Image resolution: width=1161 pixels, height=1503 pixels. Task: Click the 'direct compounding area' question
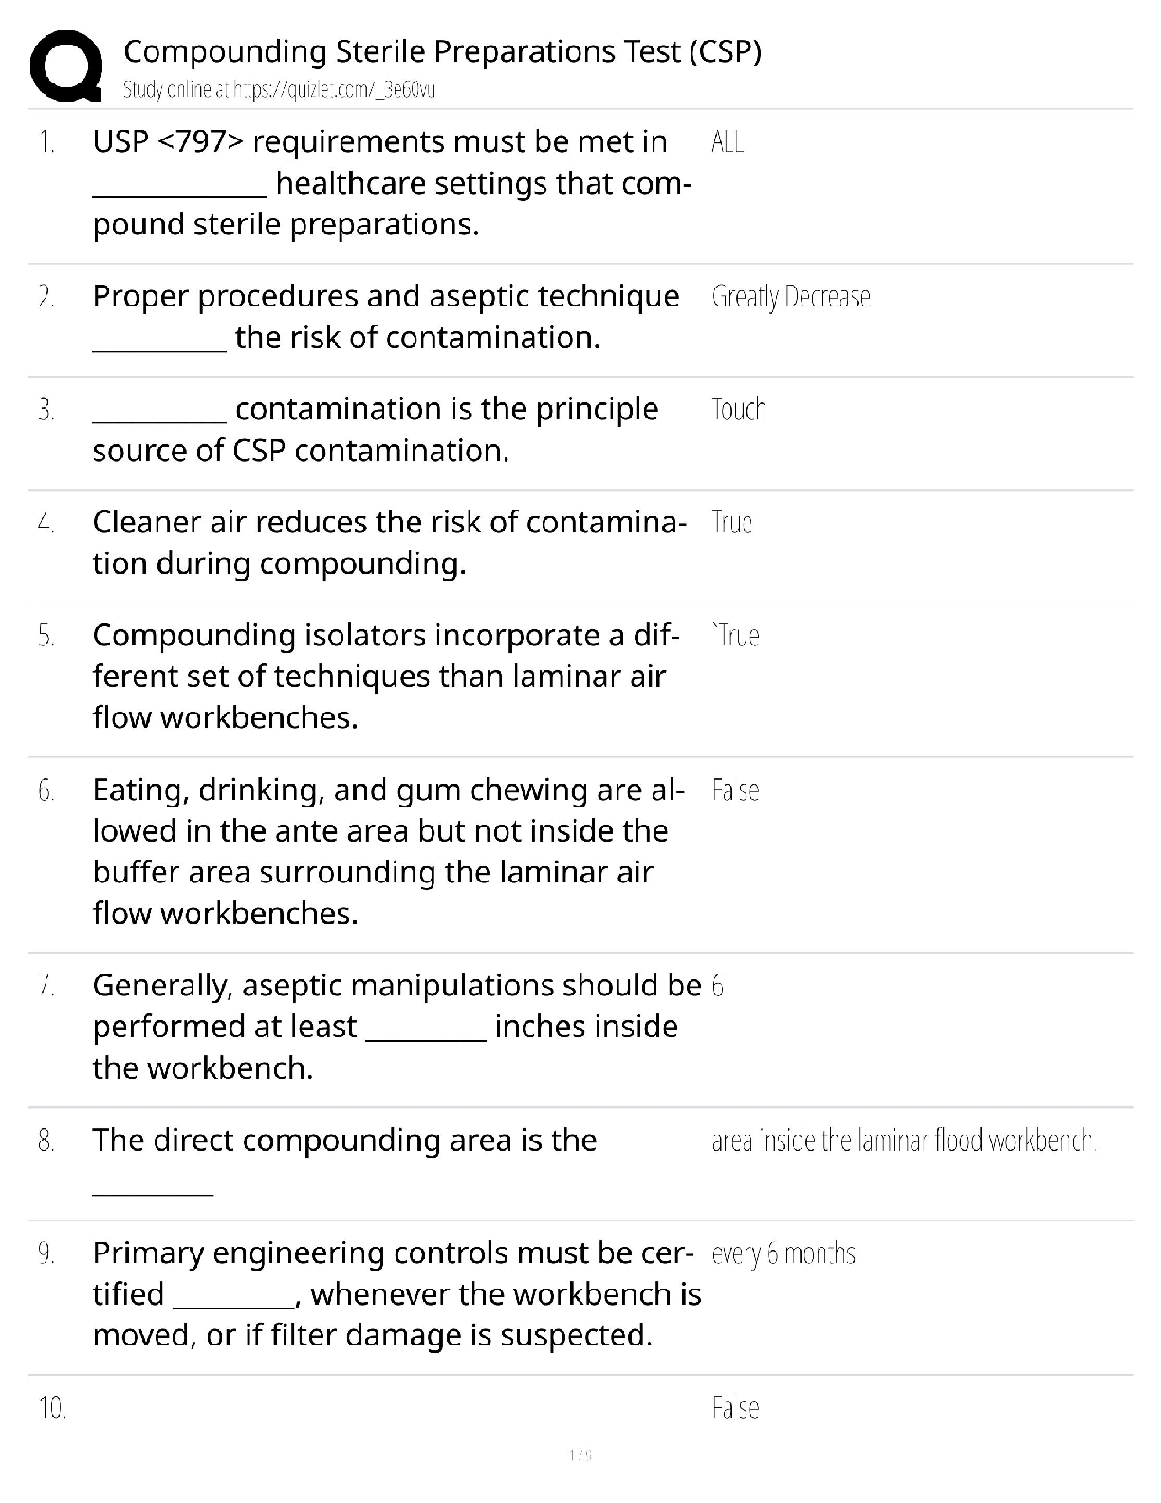344,1141
